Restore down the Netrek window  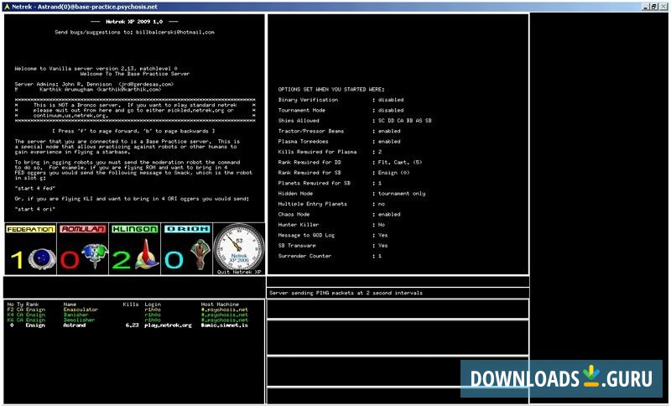653,7
